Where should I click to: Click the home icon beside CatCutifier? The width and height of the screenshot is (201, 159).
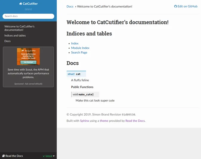tap(21, 4)
